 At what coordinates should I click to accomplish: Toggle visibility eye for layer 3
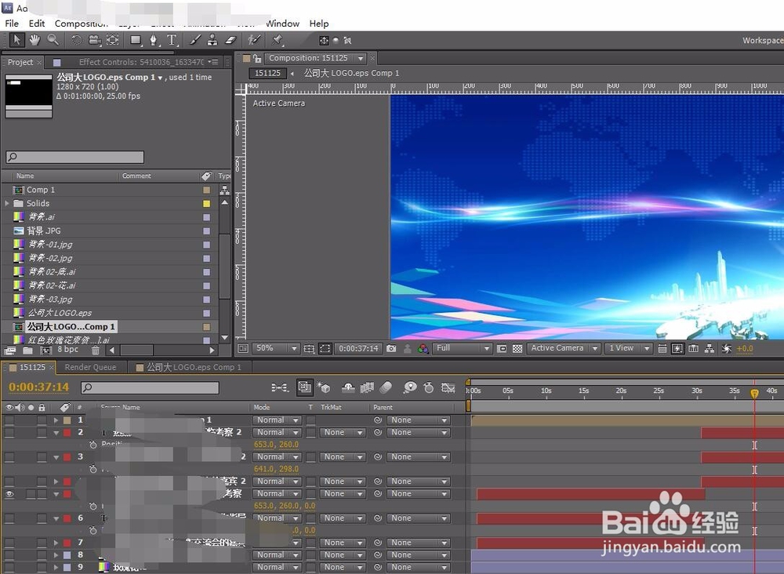9,457
